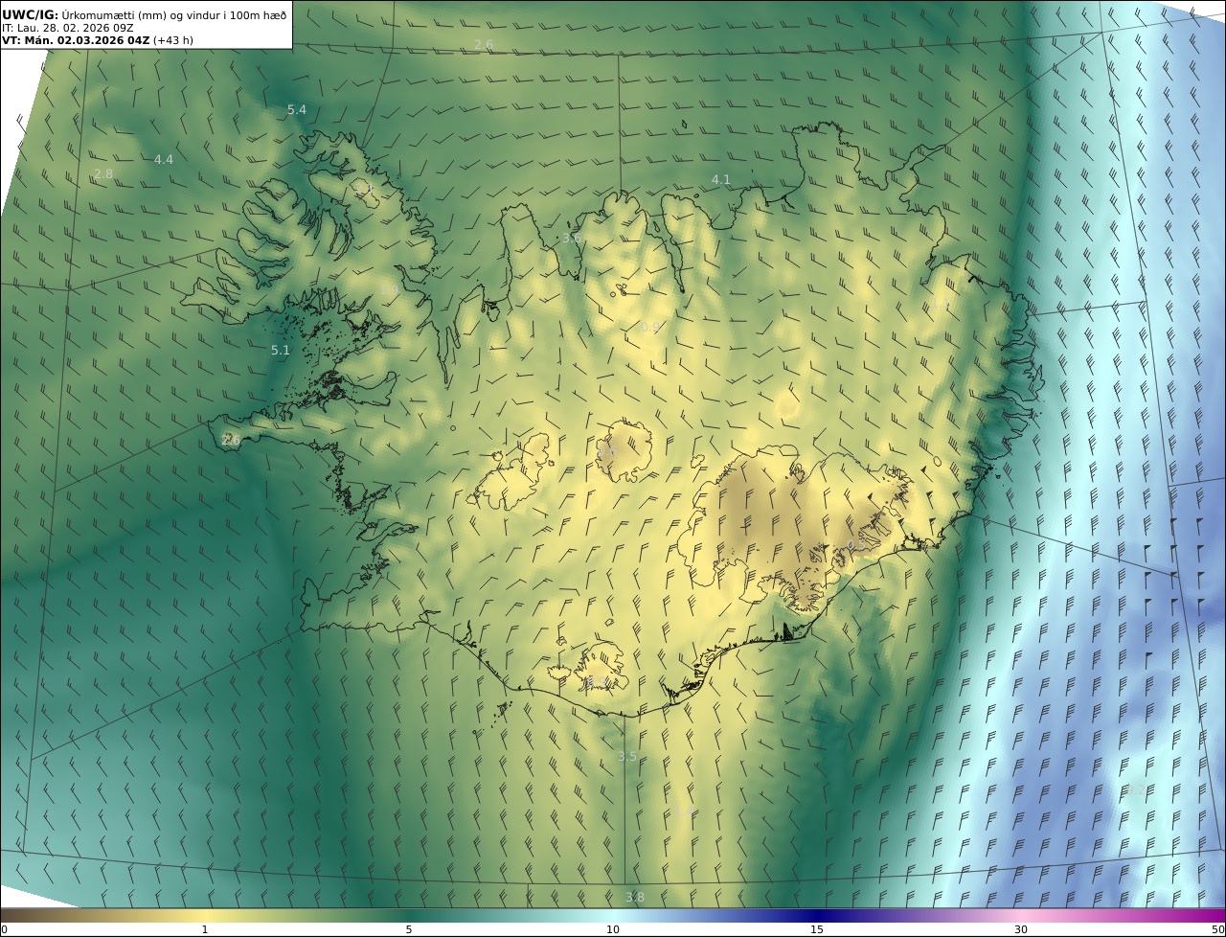
Task: Select the 'VT: Mán. 02.03.2026 04Z (+43 h)' line
Action: 98,40
